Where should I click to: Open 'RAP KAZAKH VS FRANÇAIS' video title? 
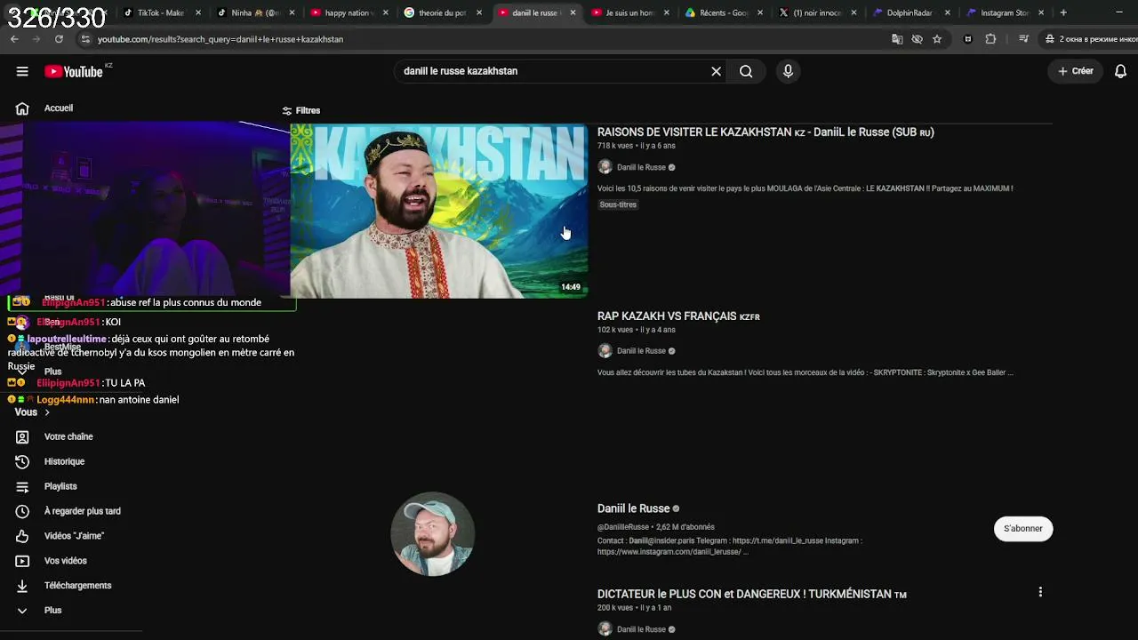[x=678, y=316]
